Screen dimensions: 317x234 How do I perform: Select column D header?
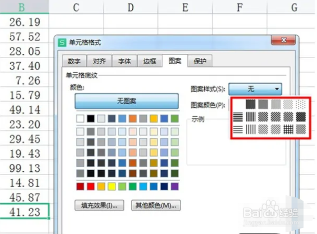pos(131,7)
